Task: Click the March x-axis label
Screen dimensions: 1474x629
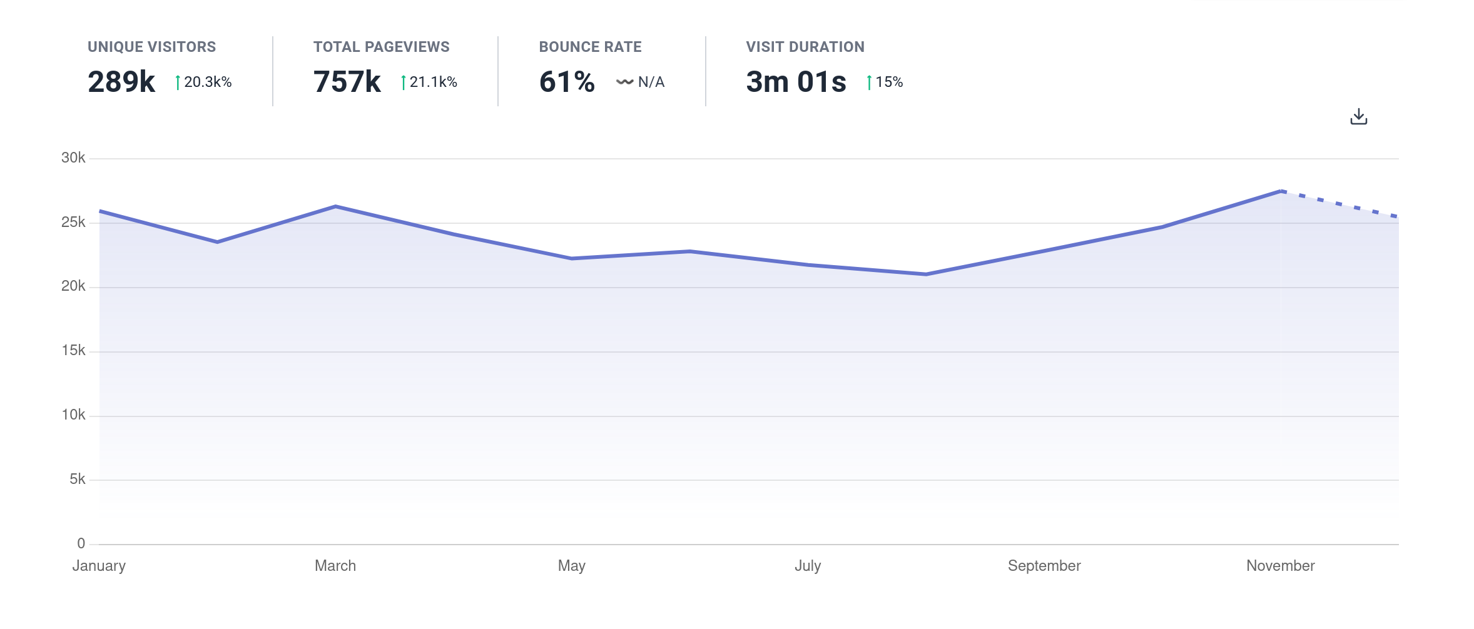Action: [335, 566]
